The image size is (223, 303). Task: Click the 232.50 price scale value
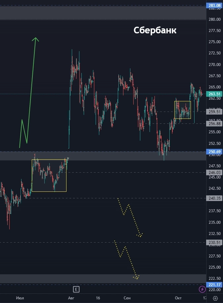pyautogui.click(x=214, y=233)
